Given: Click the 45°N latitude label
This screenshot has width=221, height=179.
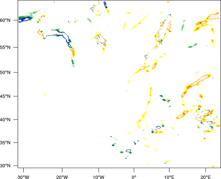Looking at the screenshot, I should [x=5, y=96].
